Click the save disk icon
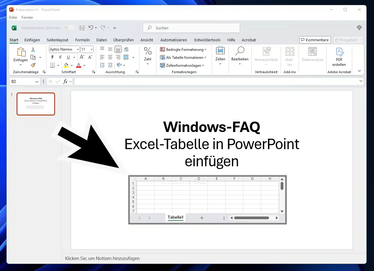 [x=82, y=28]
